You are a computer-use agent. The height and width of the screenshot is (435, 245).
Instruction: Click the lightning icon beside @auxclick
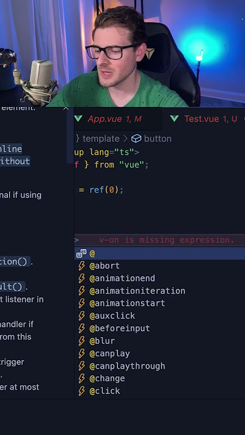82,316
